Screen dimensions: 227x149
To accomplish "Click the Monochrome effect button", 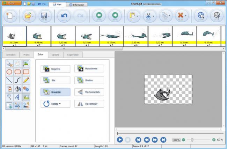I will point(89,69).
